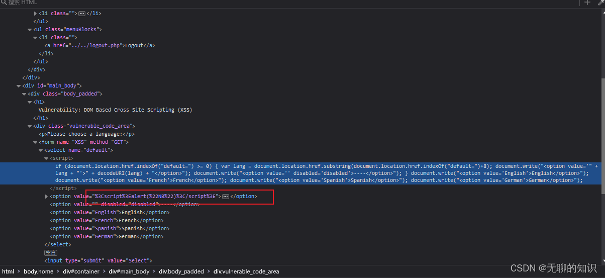Click the div#container breadcrumb
This screenshot has height=278, width=605.
tap(81, 271)
